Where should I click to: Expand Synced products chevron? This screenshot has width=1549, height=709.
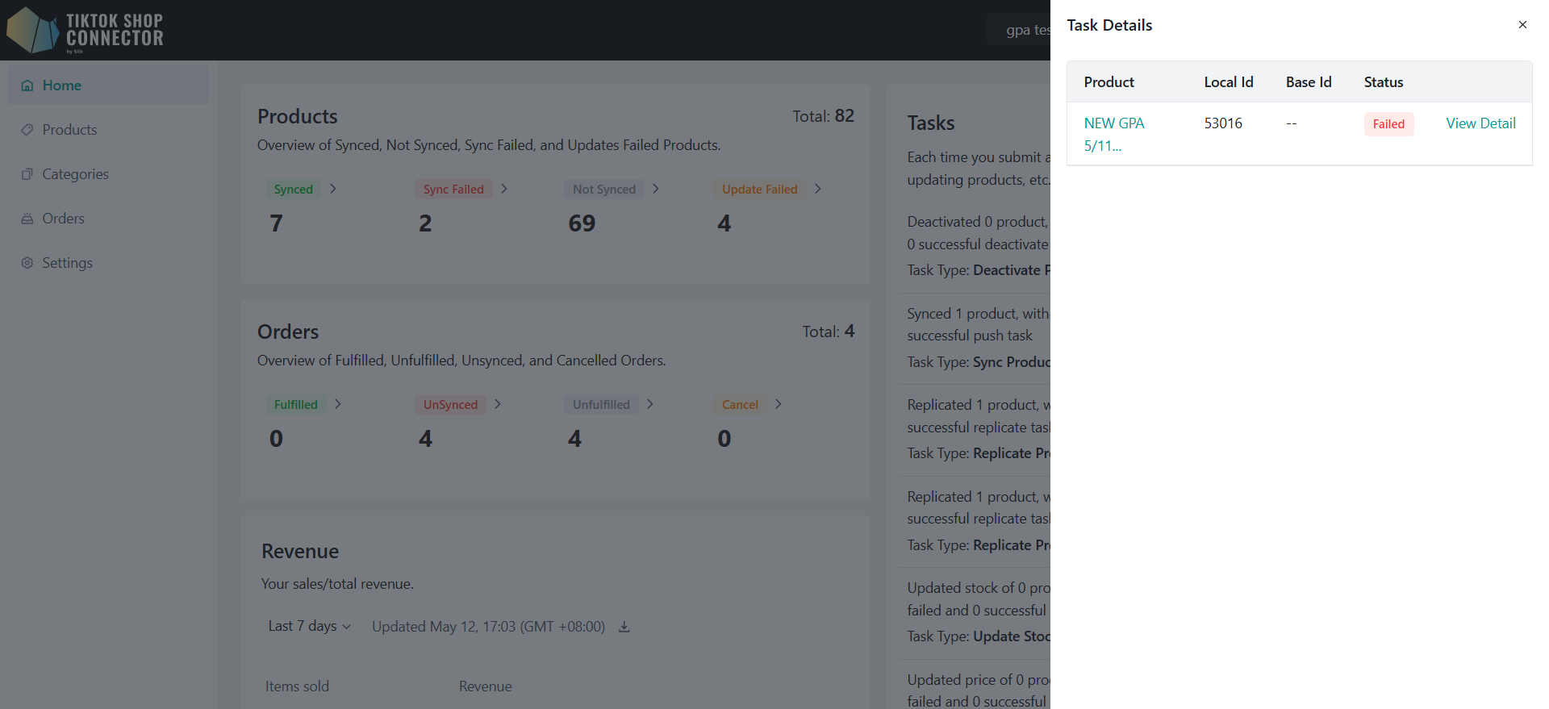(x=333, y=189)
